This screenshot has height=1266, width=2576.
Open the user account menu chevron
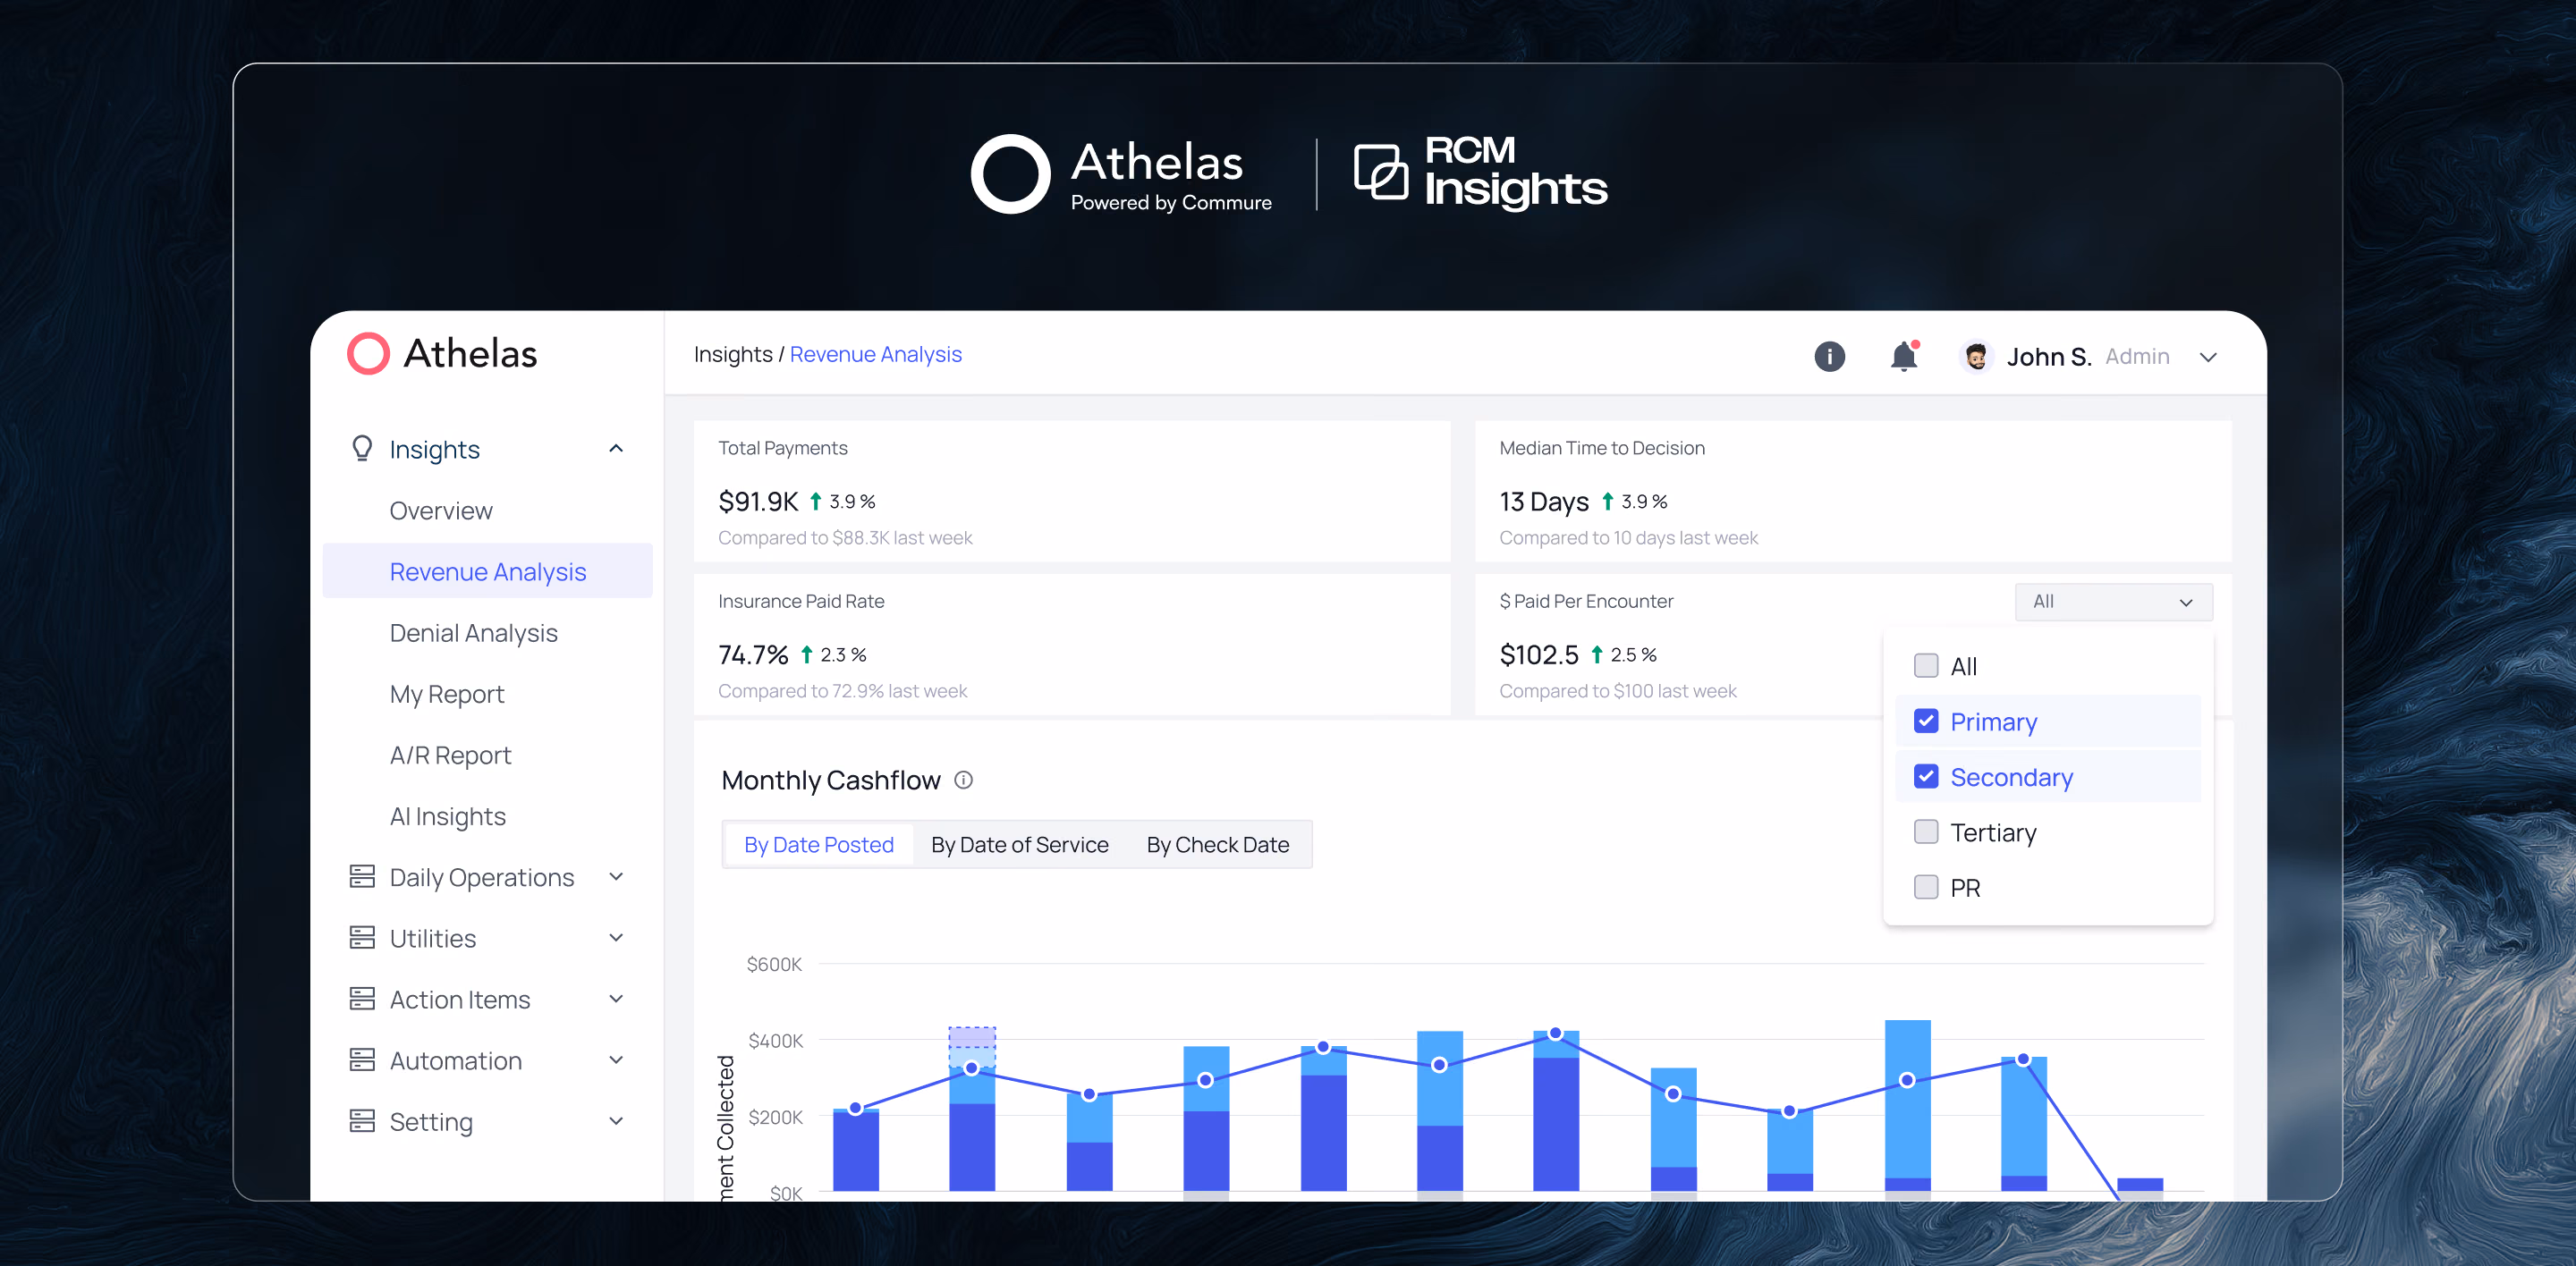tap(2208, 358)
